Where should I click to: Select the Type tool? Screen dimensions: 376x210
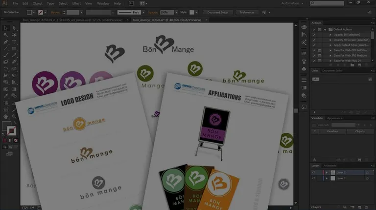(14, 42)
